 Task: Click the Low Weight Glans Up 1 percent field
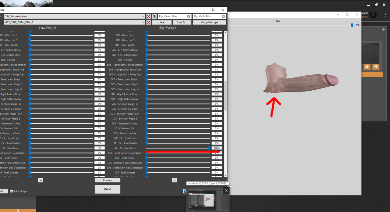pyautogui.click(x=100, y=35)
